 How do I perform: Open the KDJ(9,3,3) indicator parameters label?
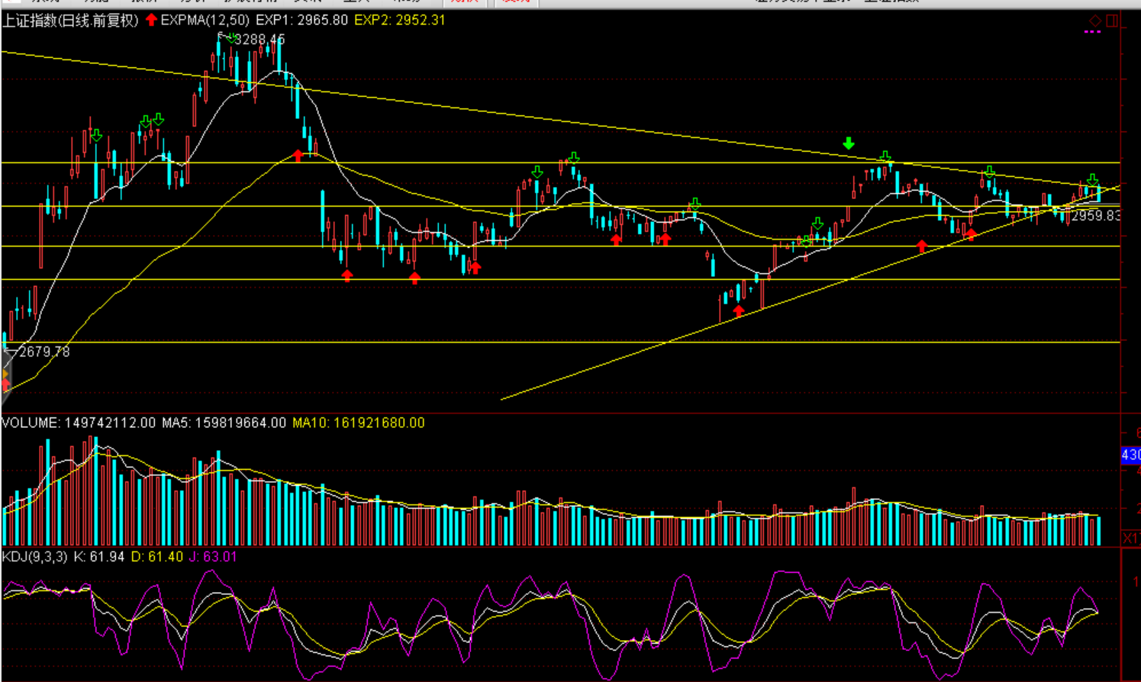[x=35, y=557]
